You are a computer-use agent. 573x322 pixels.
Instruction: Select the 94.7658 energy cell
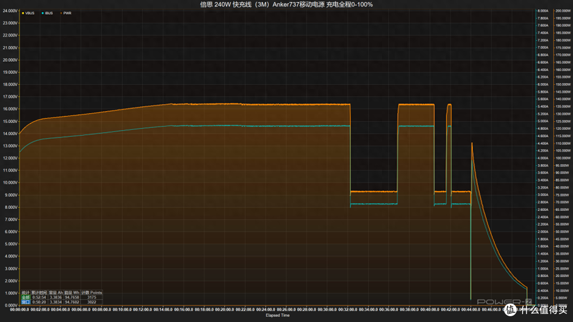point(72,297)
